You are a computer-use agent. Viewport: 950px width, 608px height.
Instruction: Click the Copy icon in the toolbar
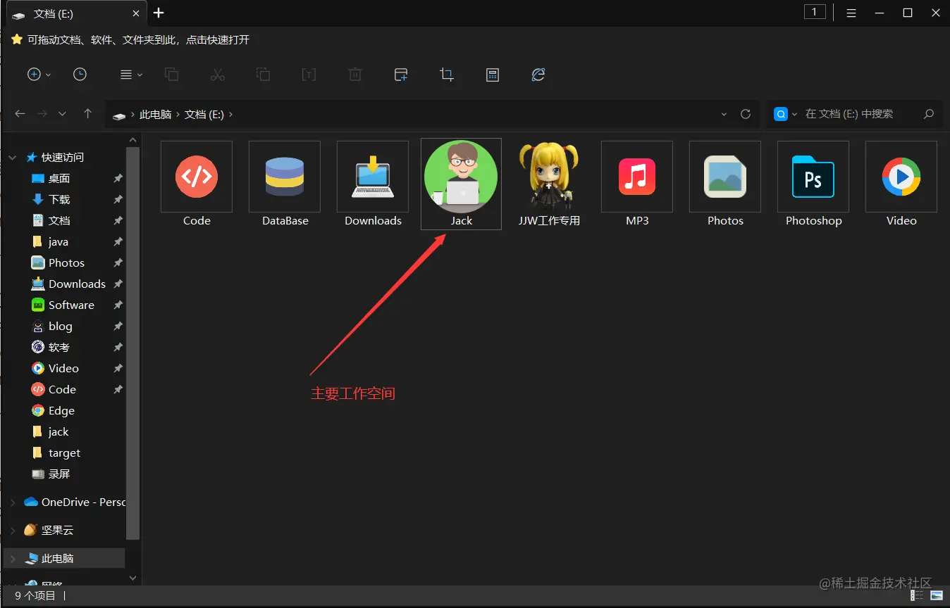coord(171,75)
